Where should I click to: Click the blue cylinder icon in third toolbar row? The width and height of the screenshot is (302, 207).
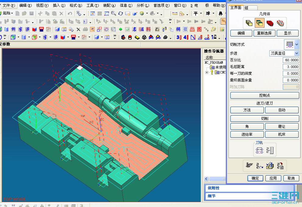coord(6,29)
